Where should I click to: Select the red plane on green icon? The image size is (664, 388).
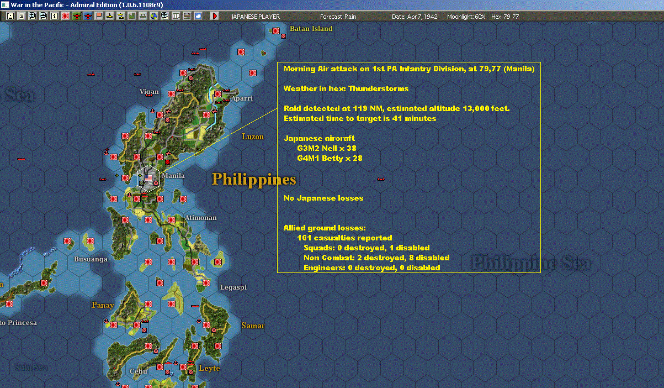tap(77, 16)
